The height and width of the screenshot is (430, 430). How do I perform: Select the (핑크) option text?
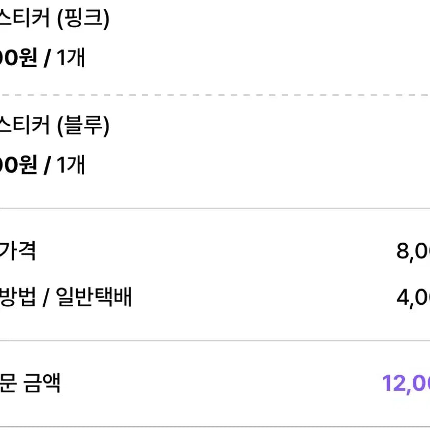[83, 19]
